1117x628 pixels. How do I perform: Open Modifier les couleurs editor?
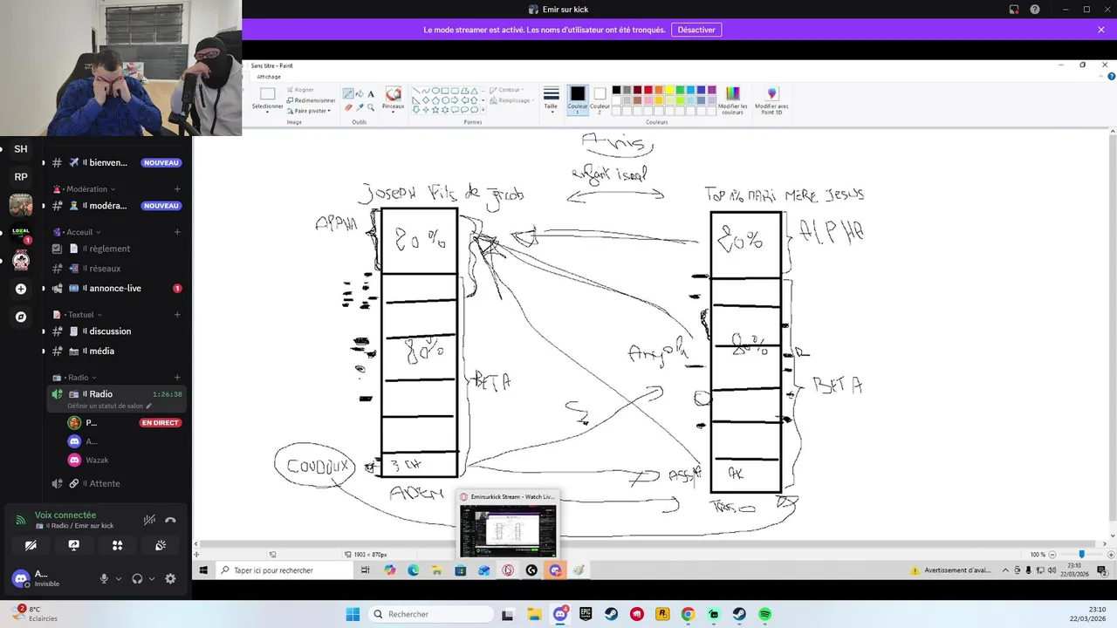(733, 100)
